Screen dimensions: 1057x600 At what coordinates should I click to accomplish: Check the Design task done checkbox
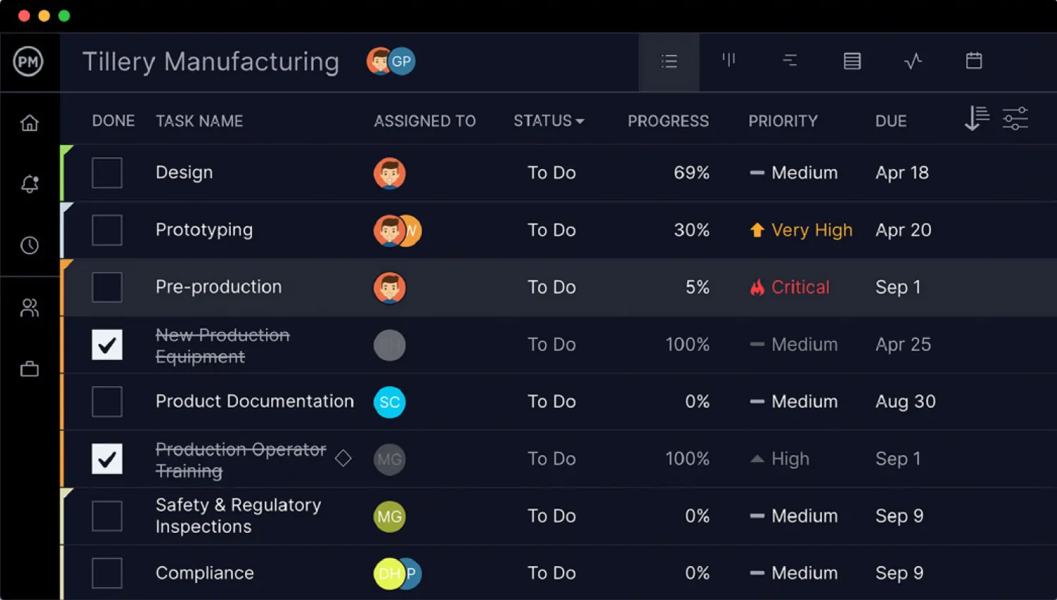(107, 173)
